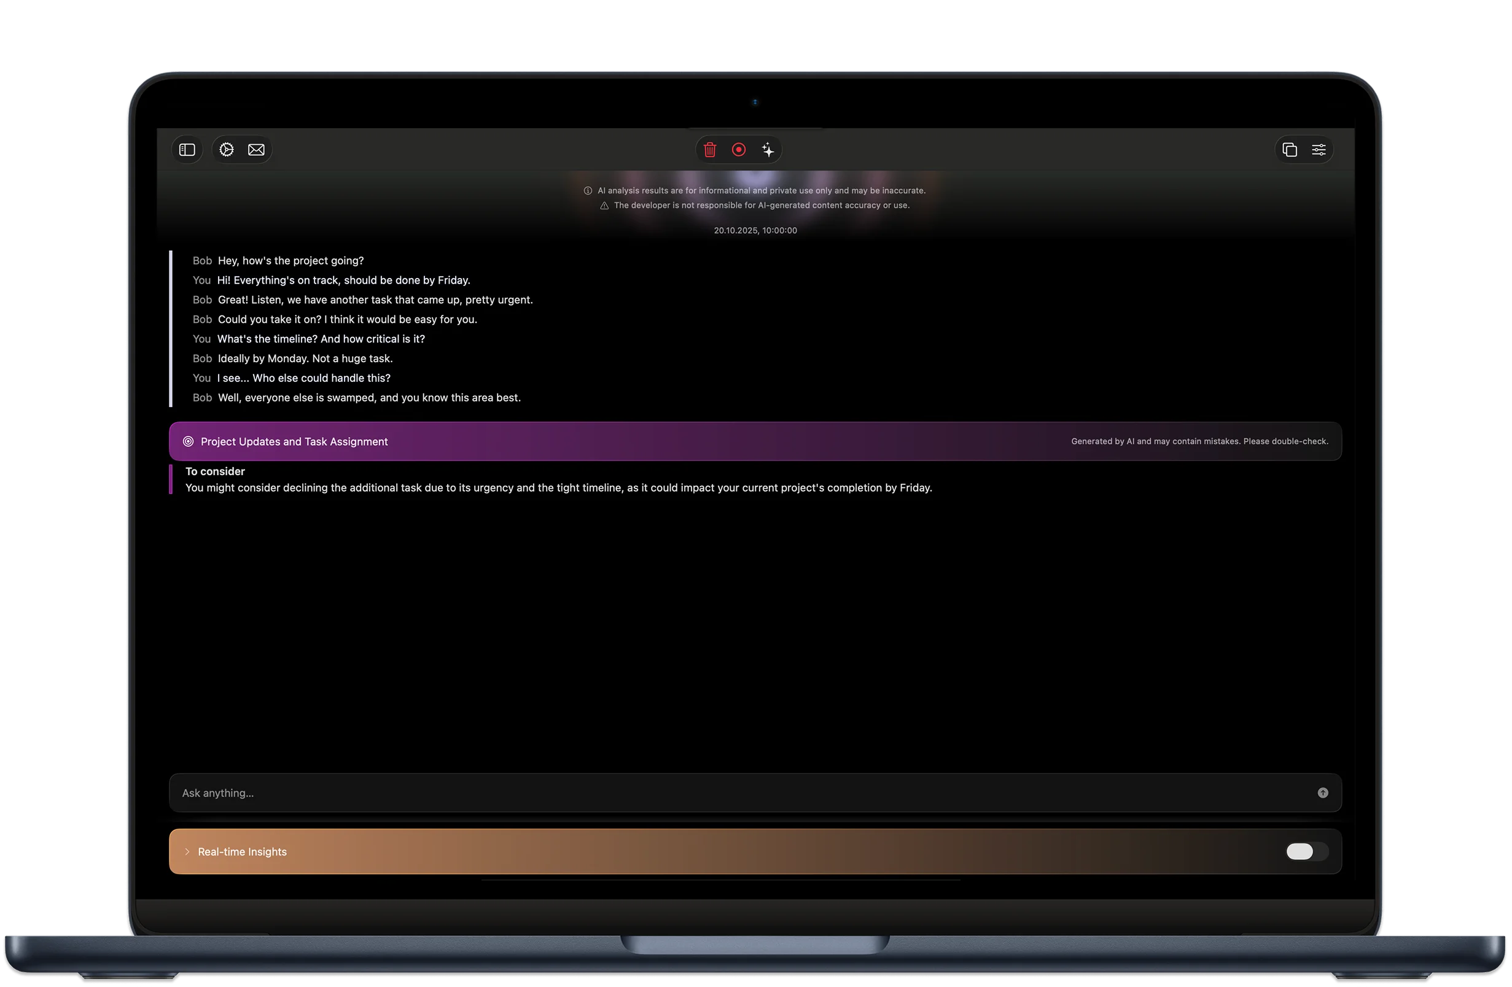The width and height of the screenshot is (1512, 987).
Task: Select the line 'Ideally by Monday. Not a huge task.'
Action: 305,358
